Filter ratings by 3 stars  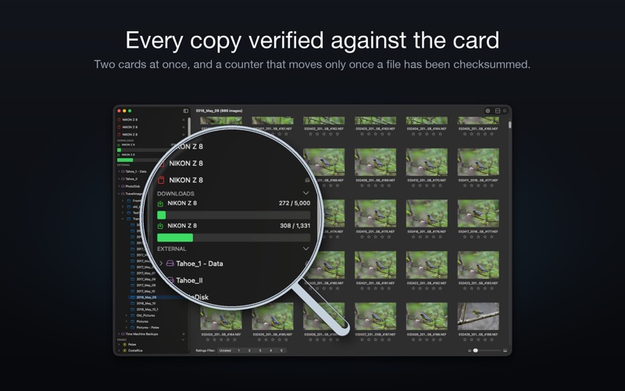coord(260,350)
